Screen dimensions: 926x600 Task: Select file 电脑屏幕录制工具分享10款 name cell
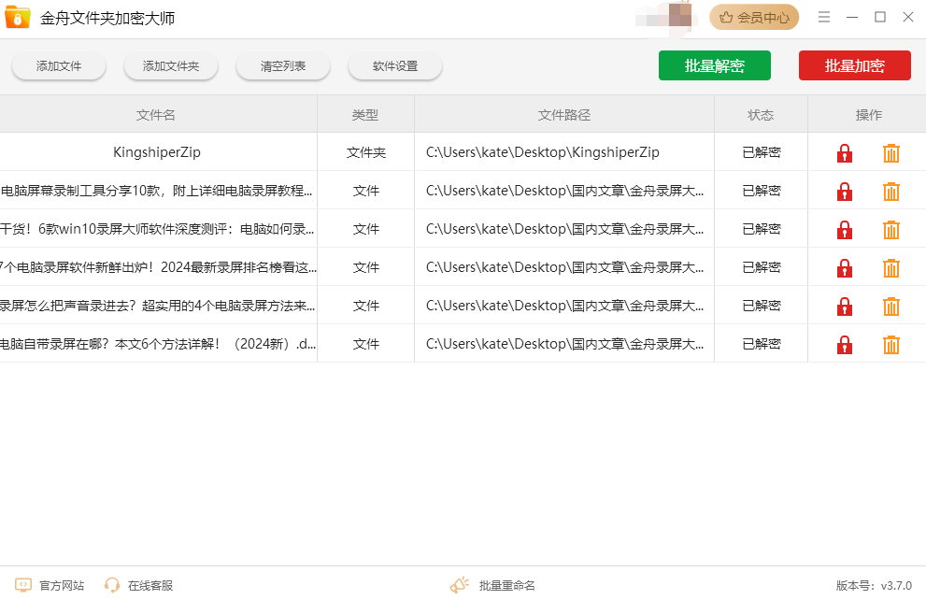(157, 191)
